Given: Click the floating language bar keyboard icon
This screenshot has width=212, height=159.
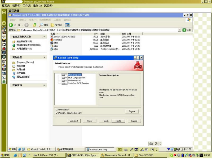Looking at the screenshot, I should [x=151, y=144].
